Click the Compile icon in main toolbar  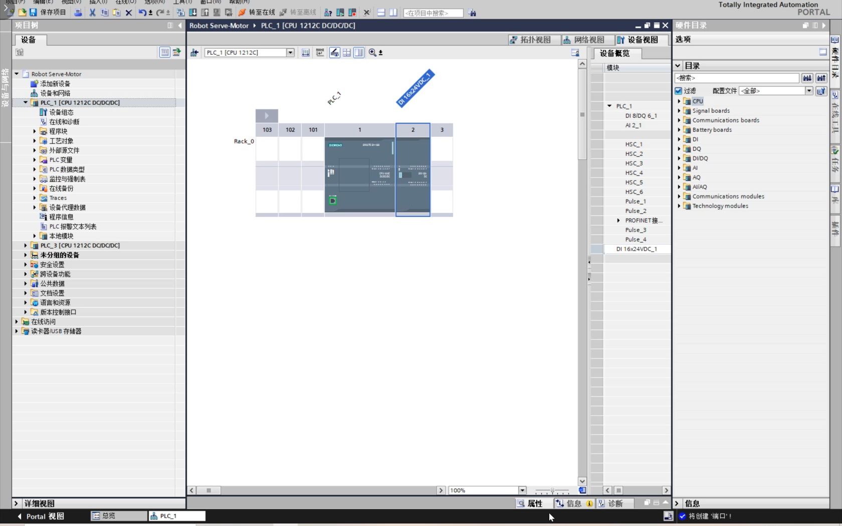pyautogui.click(x=180, y=13)
